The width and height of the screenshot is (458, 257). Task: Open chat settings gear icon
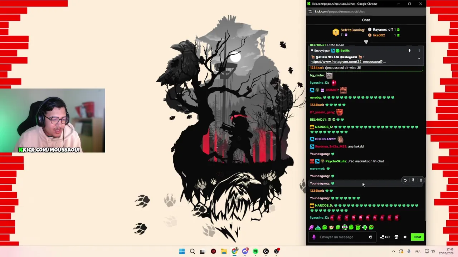(x=405, y=237)
